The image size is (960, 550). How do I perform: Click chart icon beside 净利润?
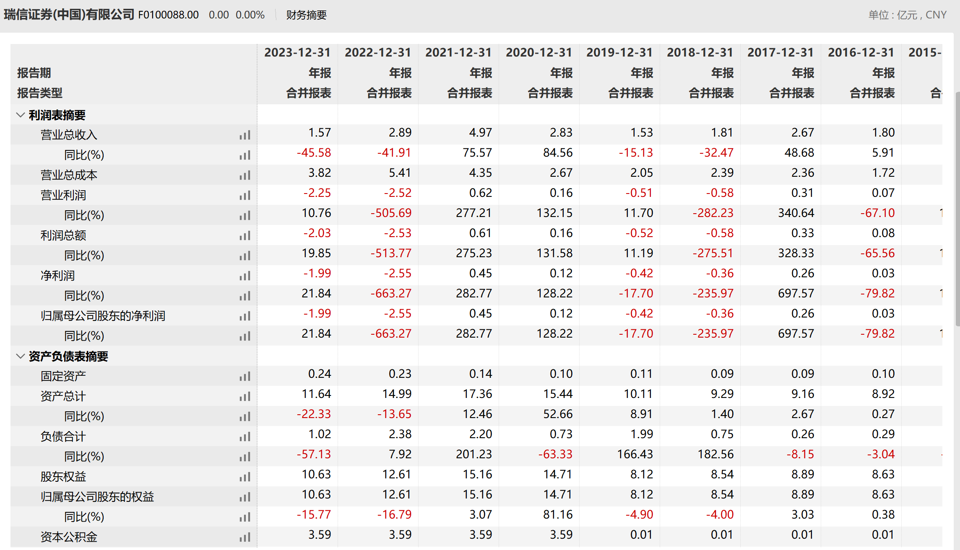point(245,276)
